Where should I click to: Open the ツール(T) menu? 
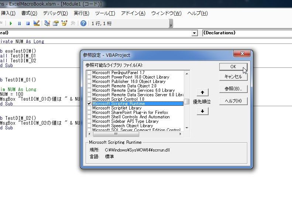105,13
